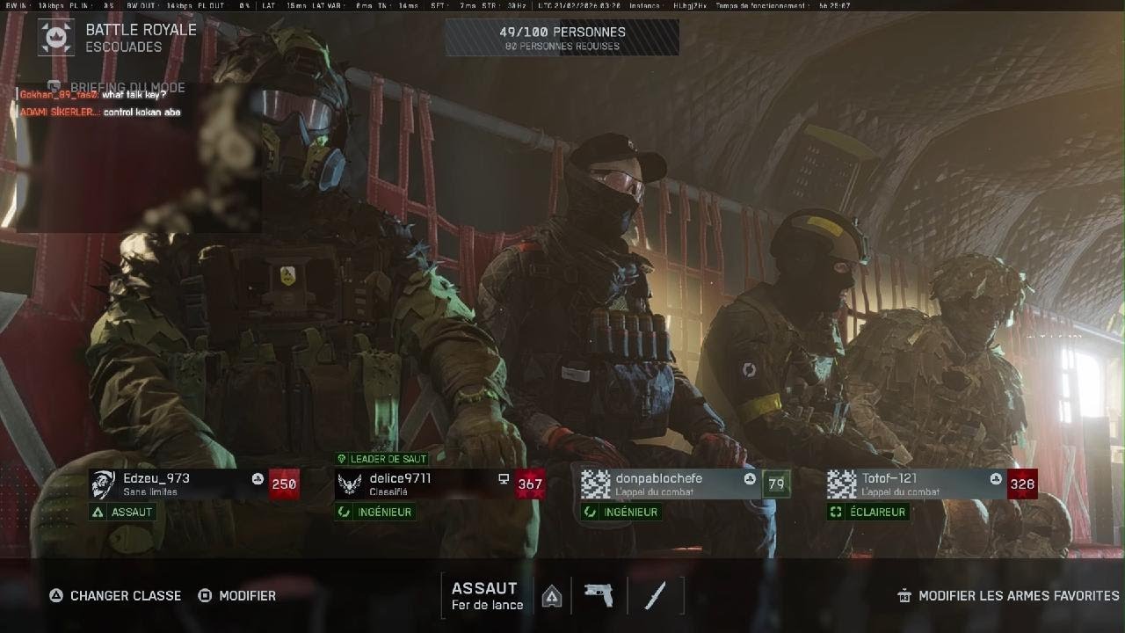Open Modifier les armes favorites
The width and height of the screenshot is (1125, 633).
(x=1008, y=595)
